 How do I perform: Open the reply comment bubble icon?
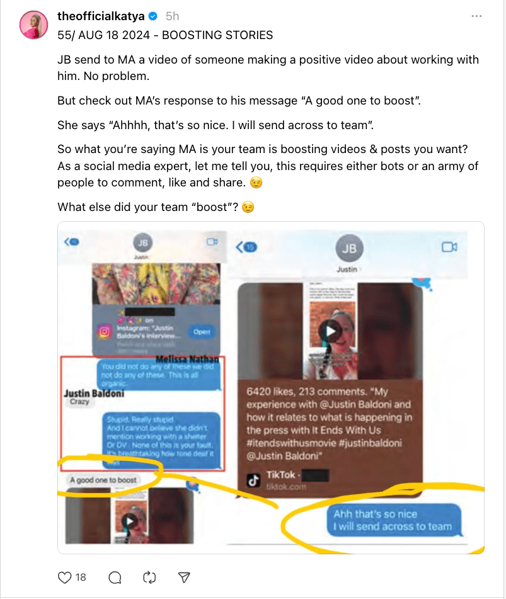[x=115, y=577]
